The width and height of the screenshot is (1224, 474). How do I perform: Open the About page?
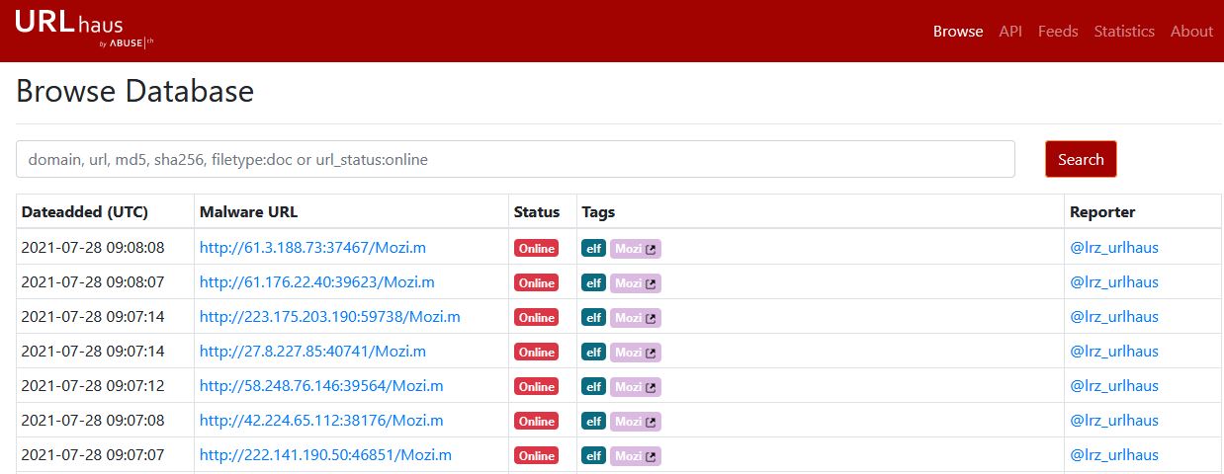click(x=1191, y=32)
